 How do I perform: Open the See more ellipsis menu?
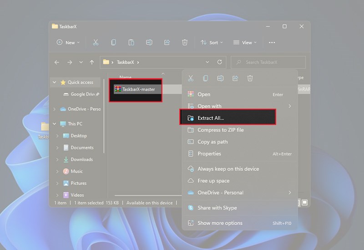pos(272,42)
